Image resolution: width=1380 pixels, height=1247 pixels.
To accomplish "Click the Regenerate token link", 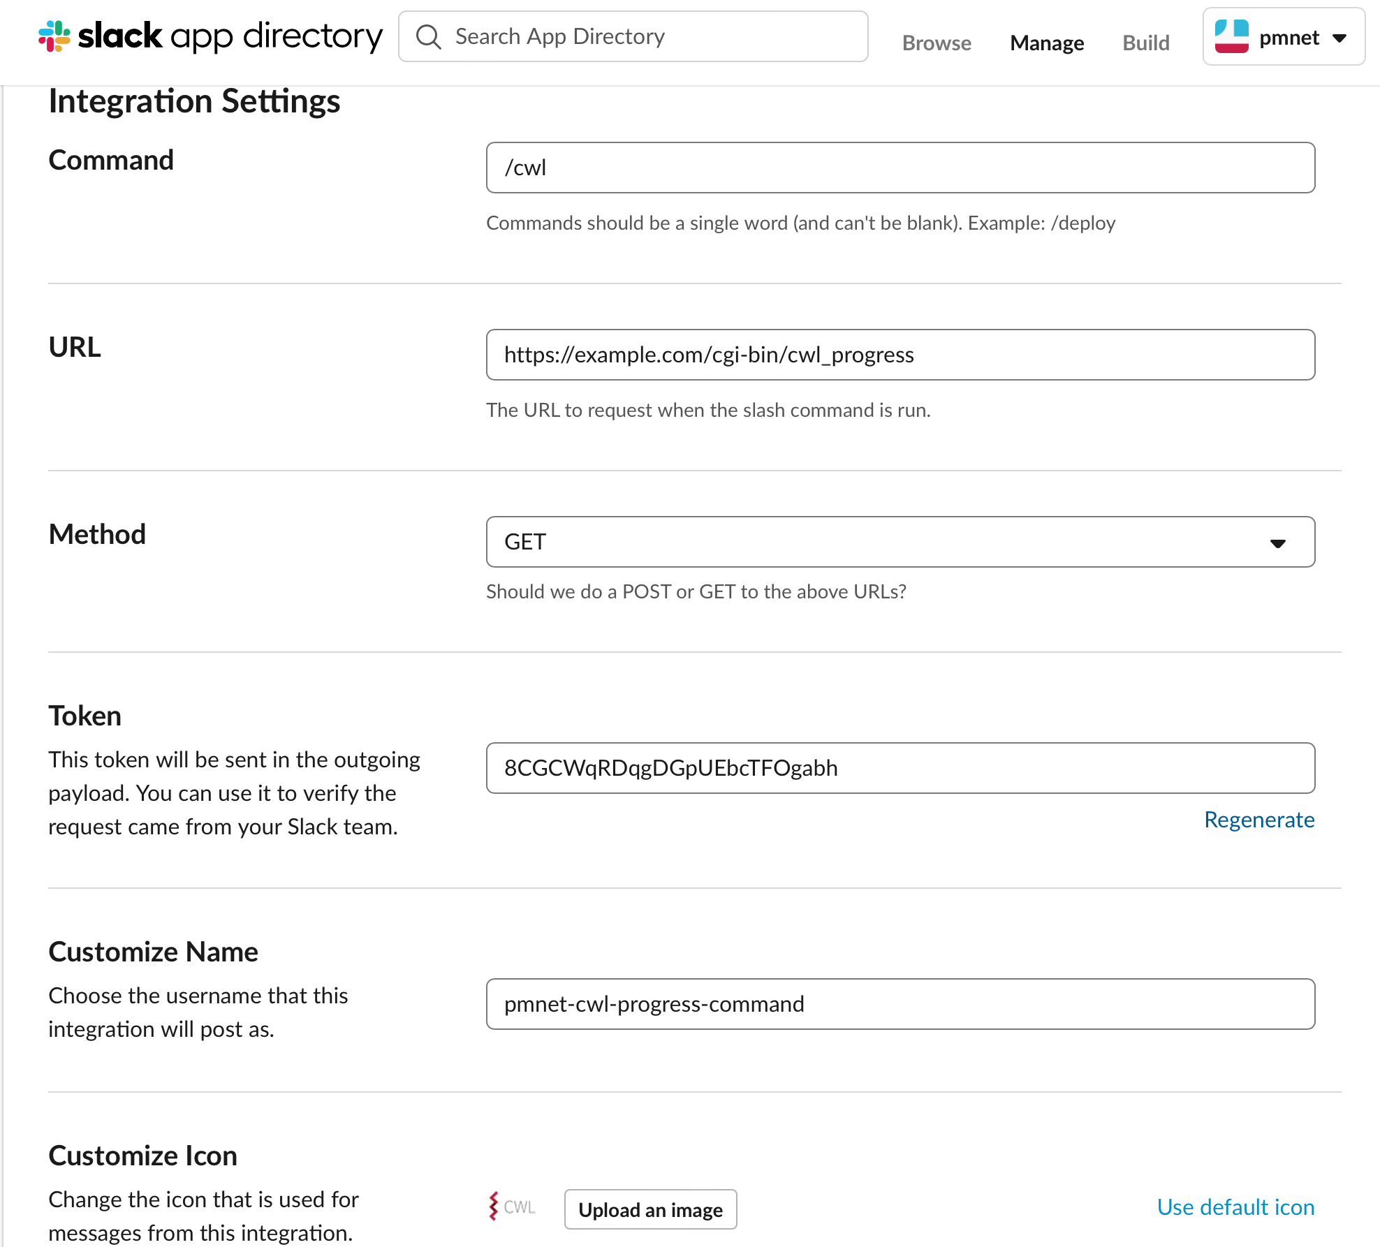I will pyautogui.click(x=1258, y=820).
